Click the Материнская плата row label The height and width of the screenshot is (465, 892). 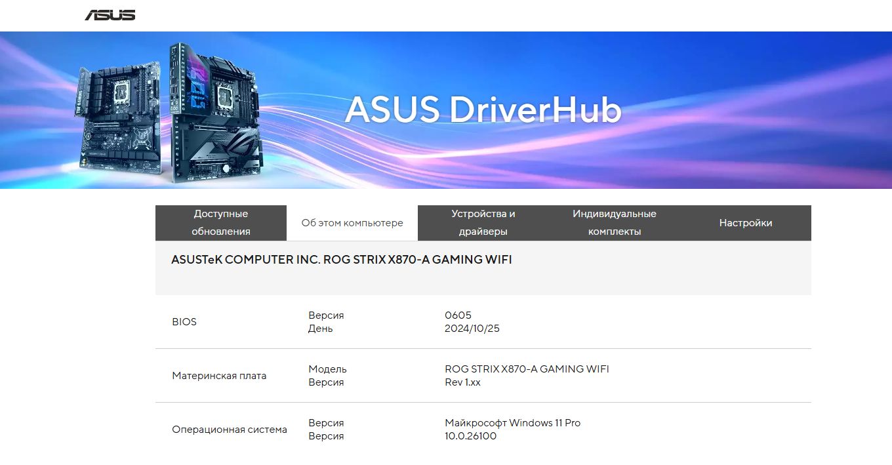pyautogui.click(x=219, y=376)
